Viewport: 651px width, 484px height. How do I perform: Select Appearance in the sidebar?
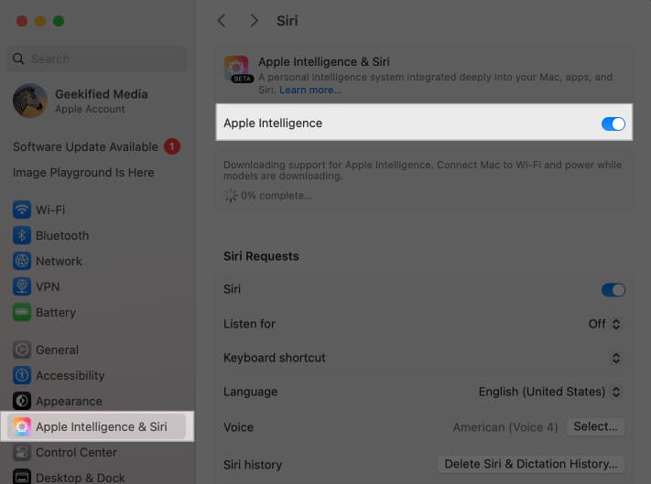(69, 402)
